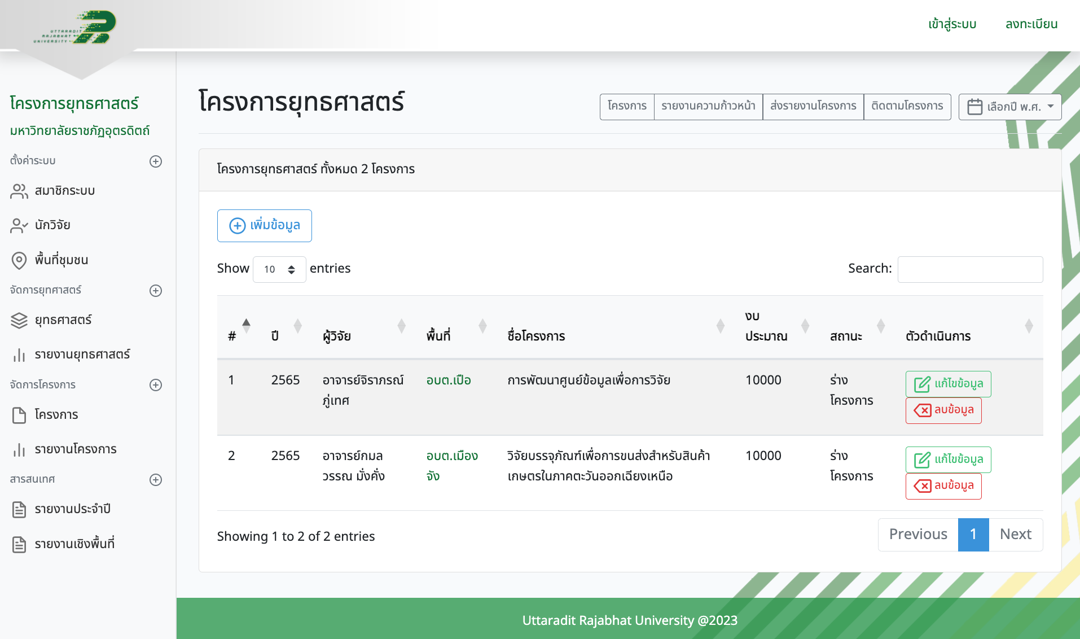This screenshot has width=1080, height=639.
Task: Open the เลือกปี พ.ศ. year dropdown
Action: [1009, 107]
